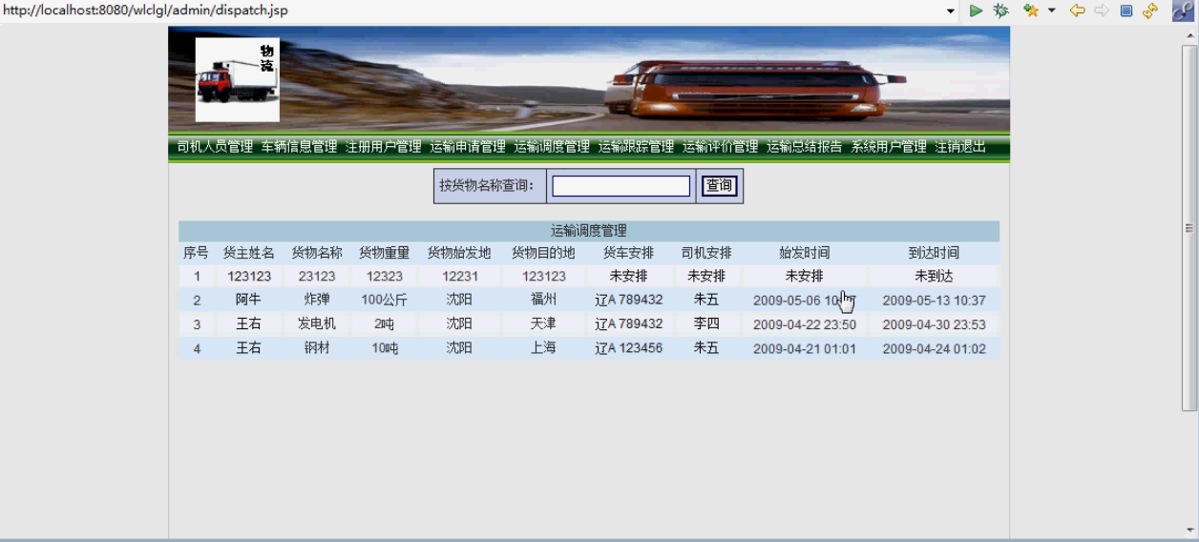Click driver 李四 cell
This screenshot has height=542, width=1199.
706,324
